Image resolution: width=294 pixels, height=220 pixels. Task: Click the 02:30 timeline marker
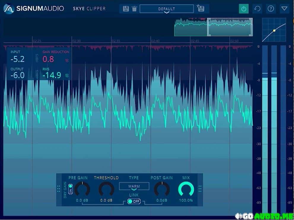click(77, 41)
